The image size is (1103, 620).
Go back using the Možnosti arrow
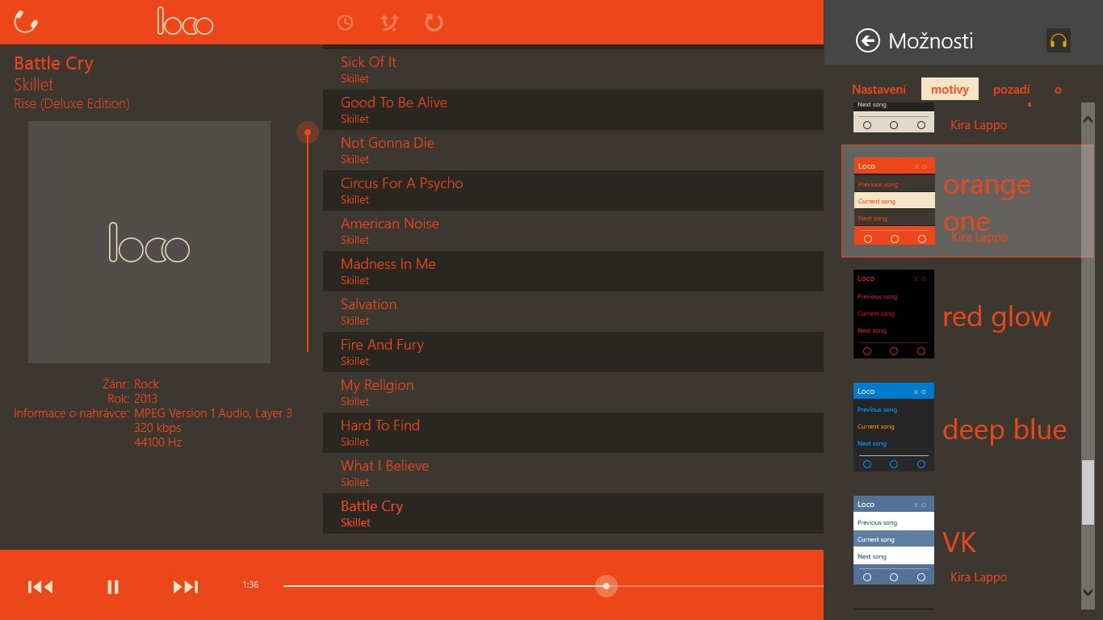867,40
